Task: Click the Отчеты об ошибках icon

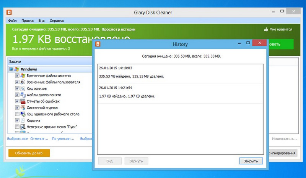Action: (x=23, y=101)
